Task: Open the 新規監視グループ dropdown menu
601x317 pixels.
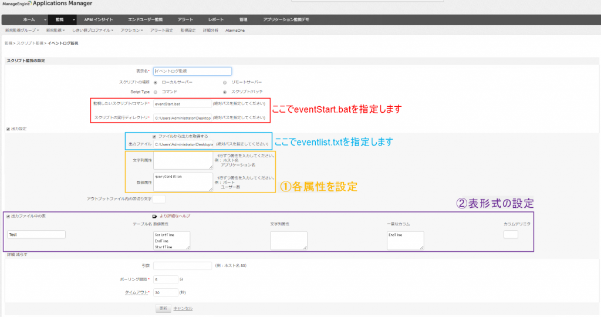Action: click(x=22, y=29)
